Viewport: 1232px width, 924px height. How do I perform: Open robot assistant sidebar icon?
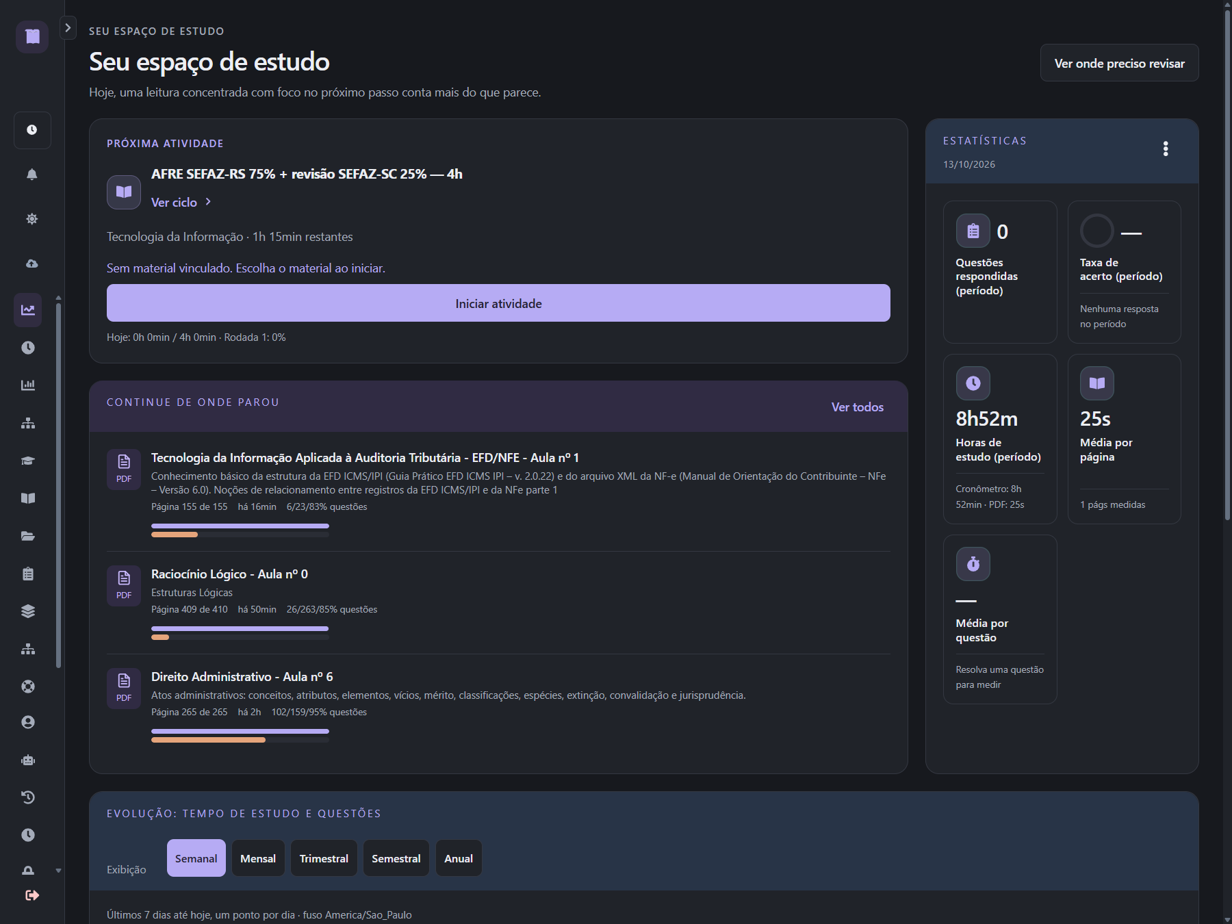(x=28, y=760)
